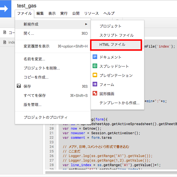
Task: Choose 名前を変更... menu entry
Action: point(53,59)
